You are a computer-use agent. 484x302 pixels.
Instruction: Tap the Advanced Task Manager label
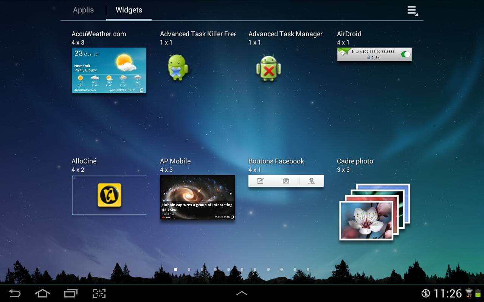tap(285, 34)
